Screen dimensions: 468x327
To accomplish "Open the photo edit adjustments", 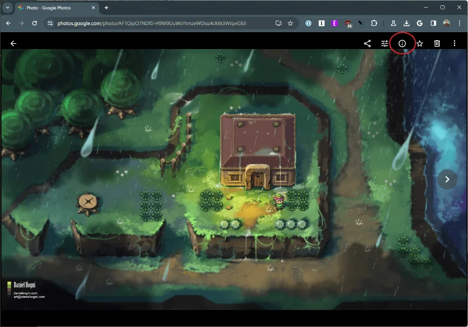I will click(384, 43).
